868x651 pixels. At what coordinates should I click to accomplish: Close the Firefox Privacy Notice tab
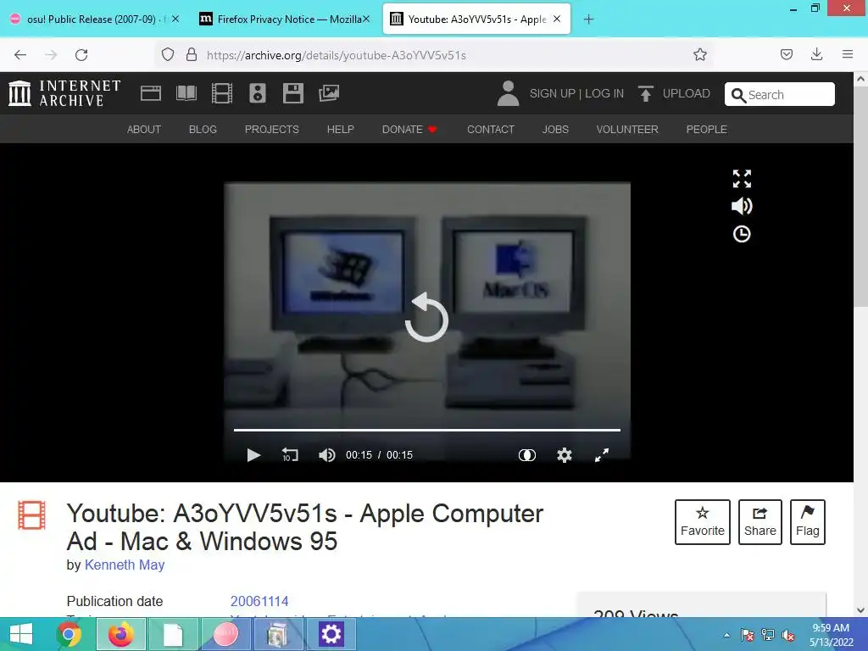point(366,19)
